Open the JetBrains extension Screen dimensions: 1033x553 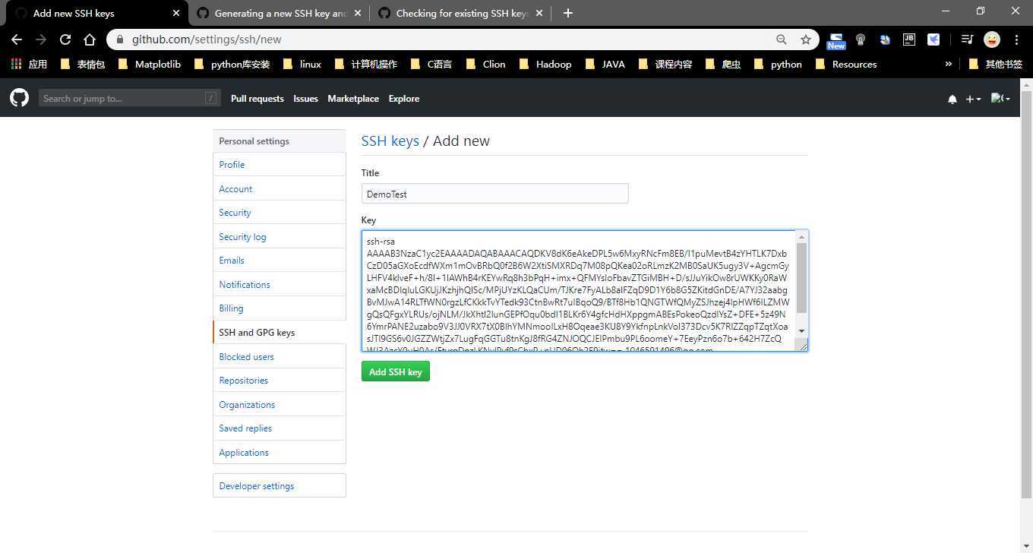[909, 39]
